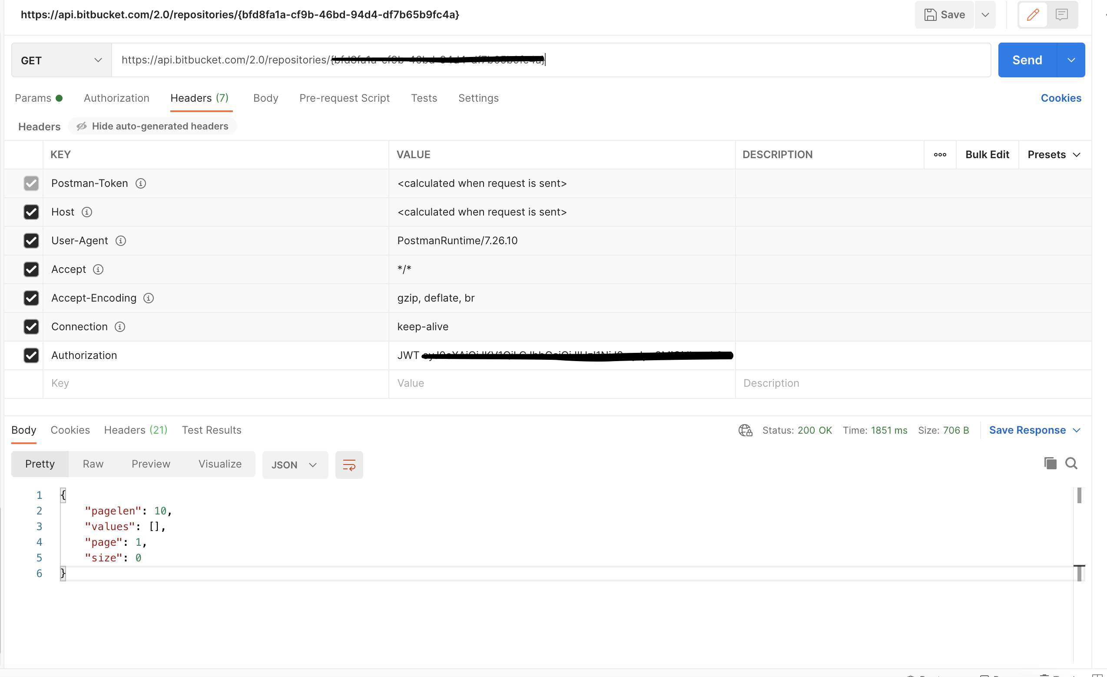Open the Pre-request Script tab
This screenshot has width=1107, height=677.
344,98
